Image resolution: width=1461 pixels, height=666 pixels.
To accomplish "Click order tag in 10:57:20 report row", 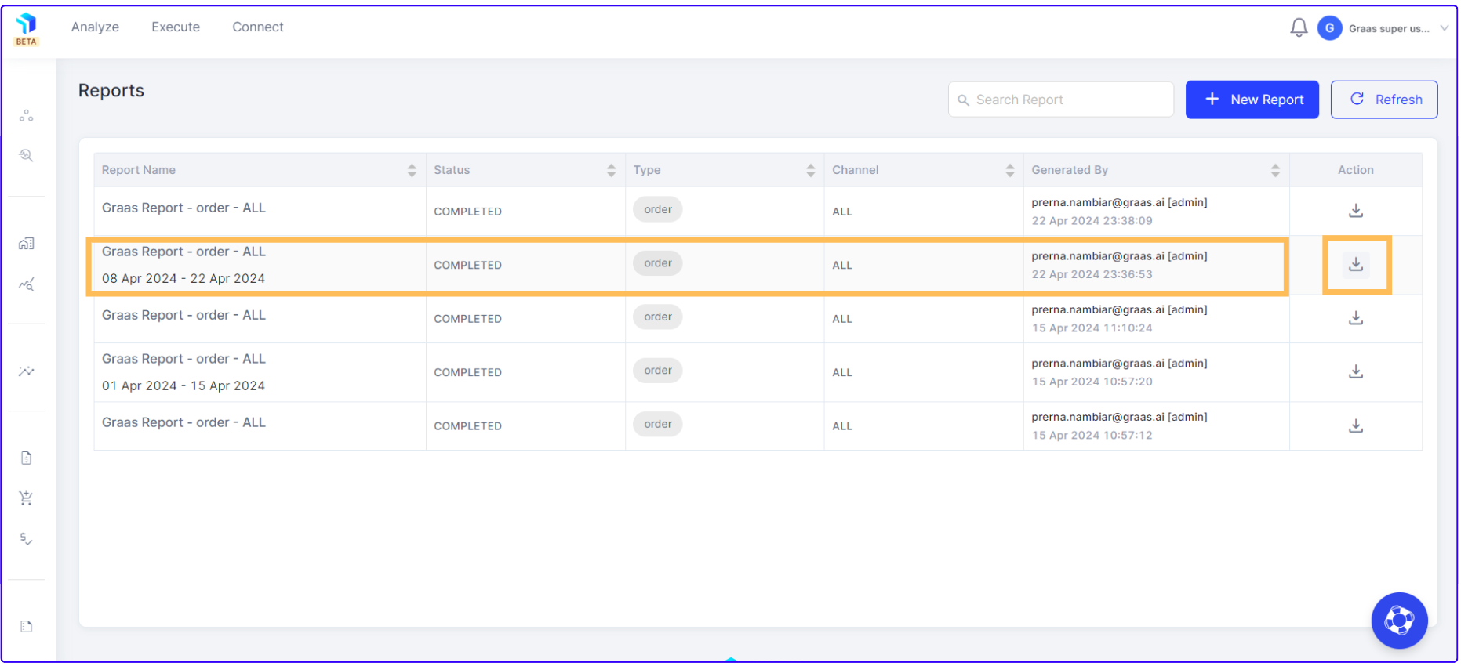I will coord(658,370).
